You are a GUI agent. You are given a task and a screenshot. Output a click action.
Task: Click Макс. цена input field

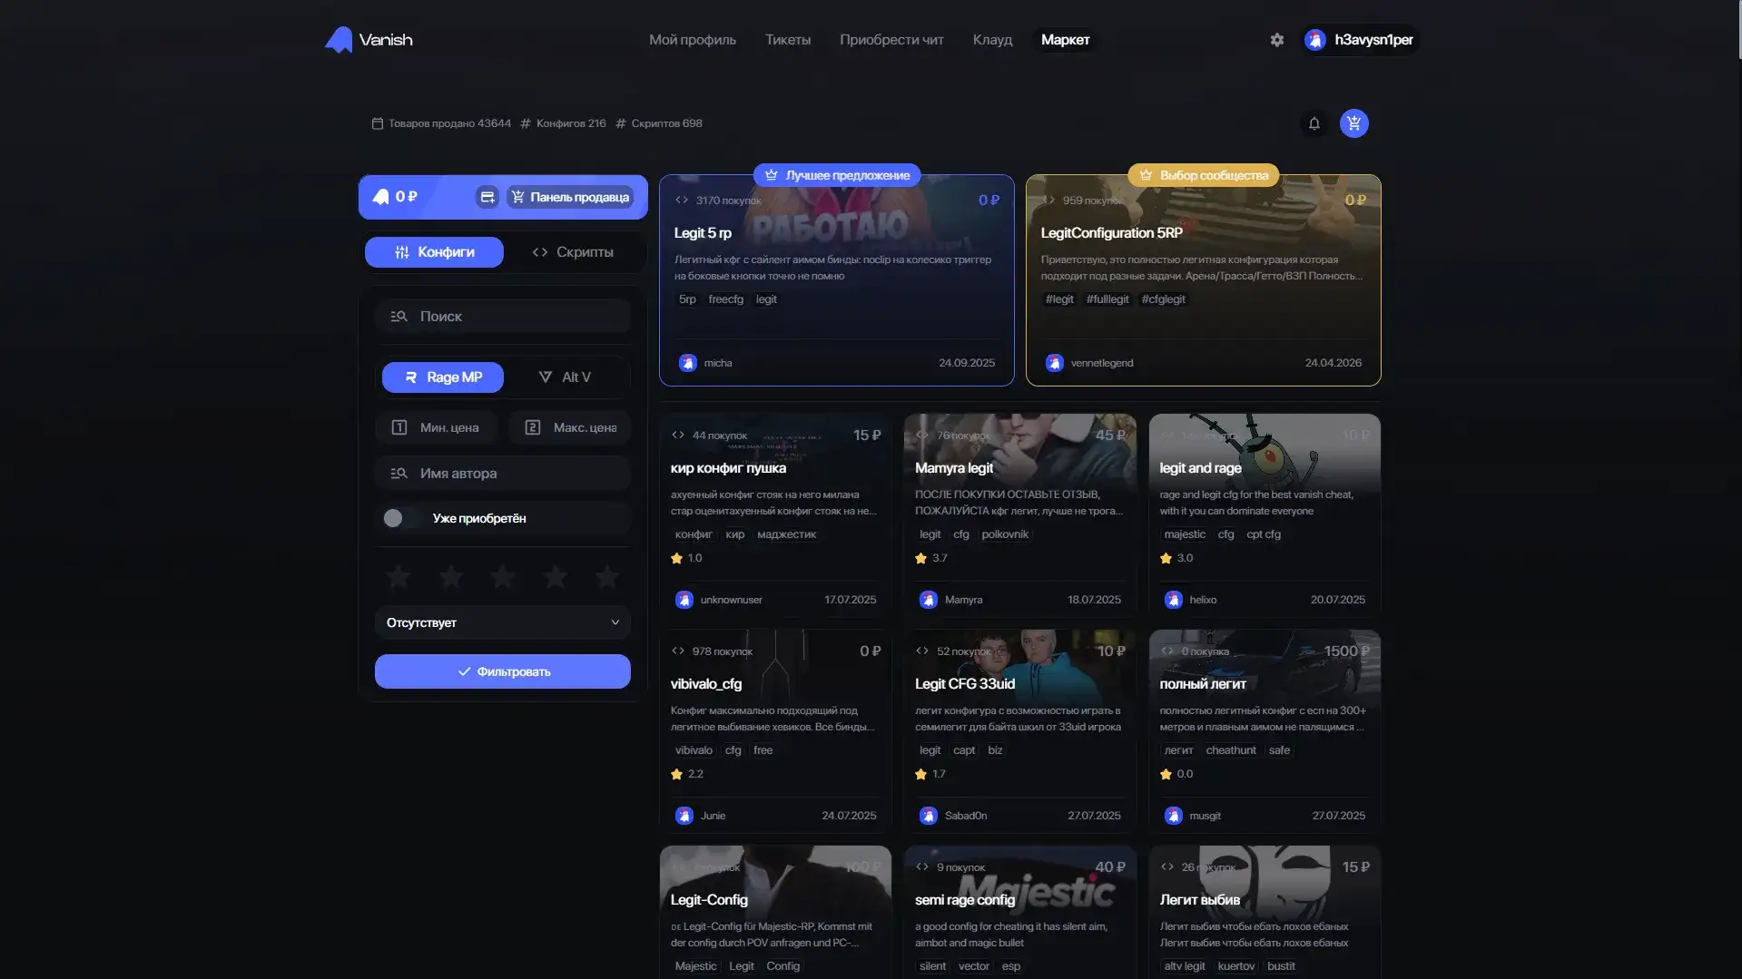569,427
